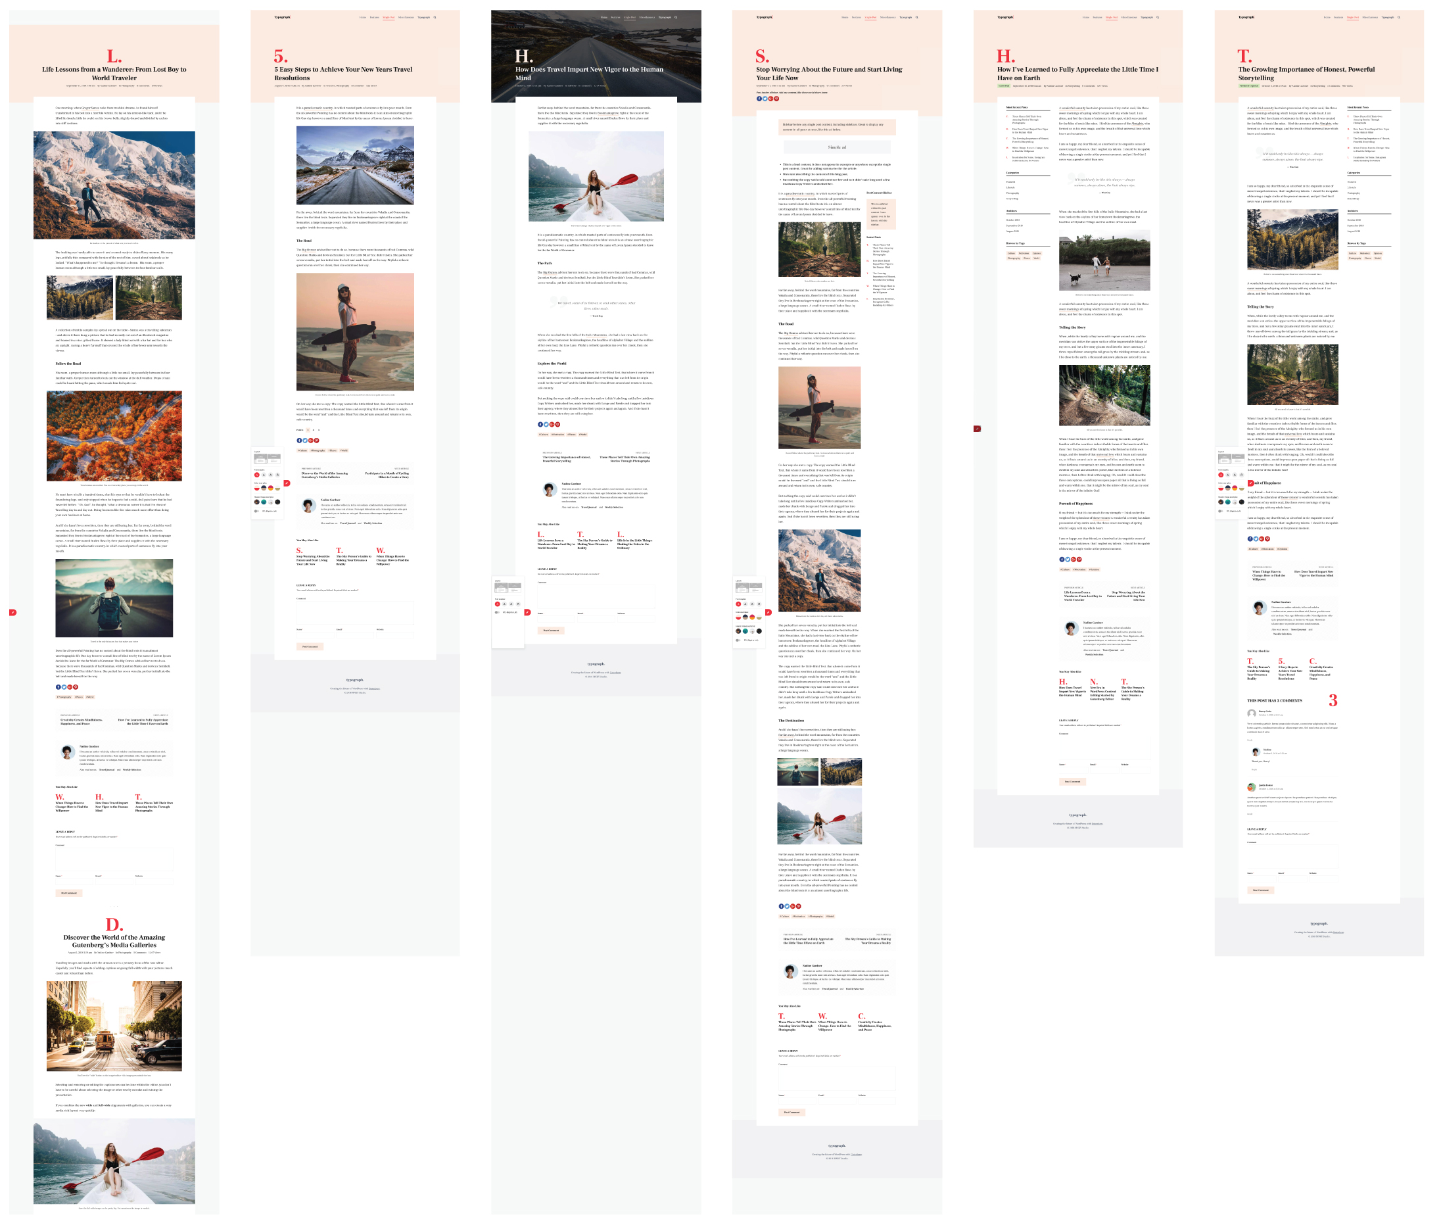Click the red pencil icon beside '5 Easy Steps' panel
Image resolution: width=1441 pixels, height=1227 pixels.
tap(287, 483)
